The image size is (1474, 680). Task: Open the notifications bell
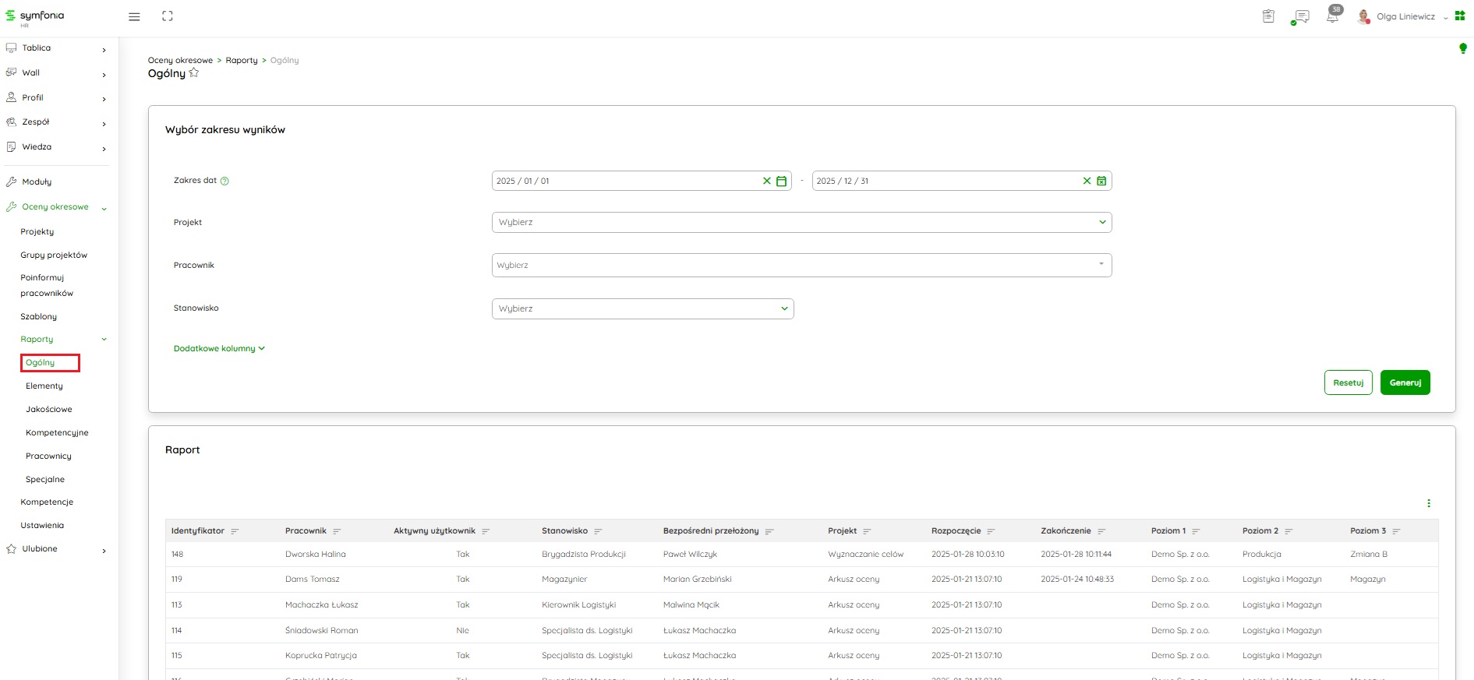[1332, 17]
